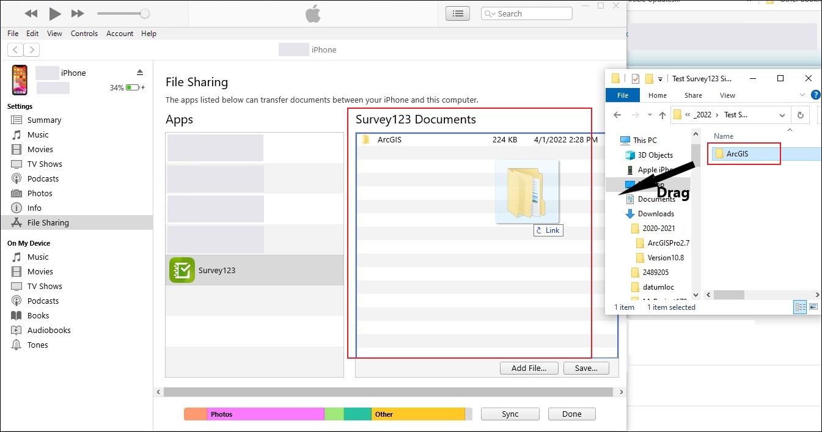Click the Photos segment of storage bar
This screenshot has width=822, height=432.
click(x=265, y=414)
